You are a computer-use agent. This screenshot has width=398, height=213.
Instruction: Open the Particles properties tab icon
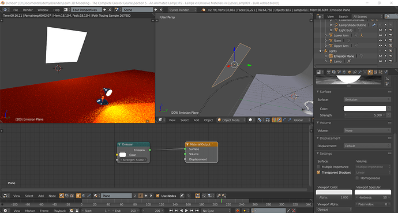point(381,72)
